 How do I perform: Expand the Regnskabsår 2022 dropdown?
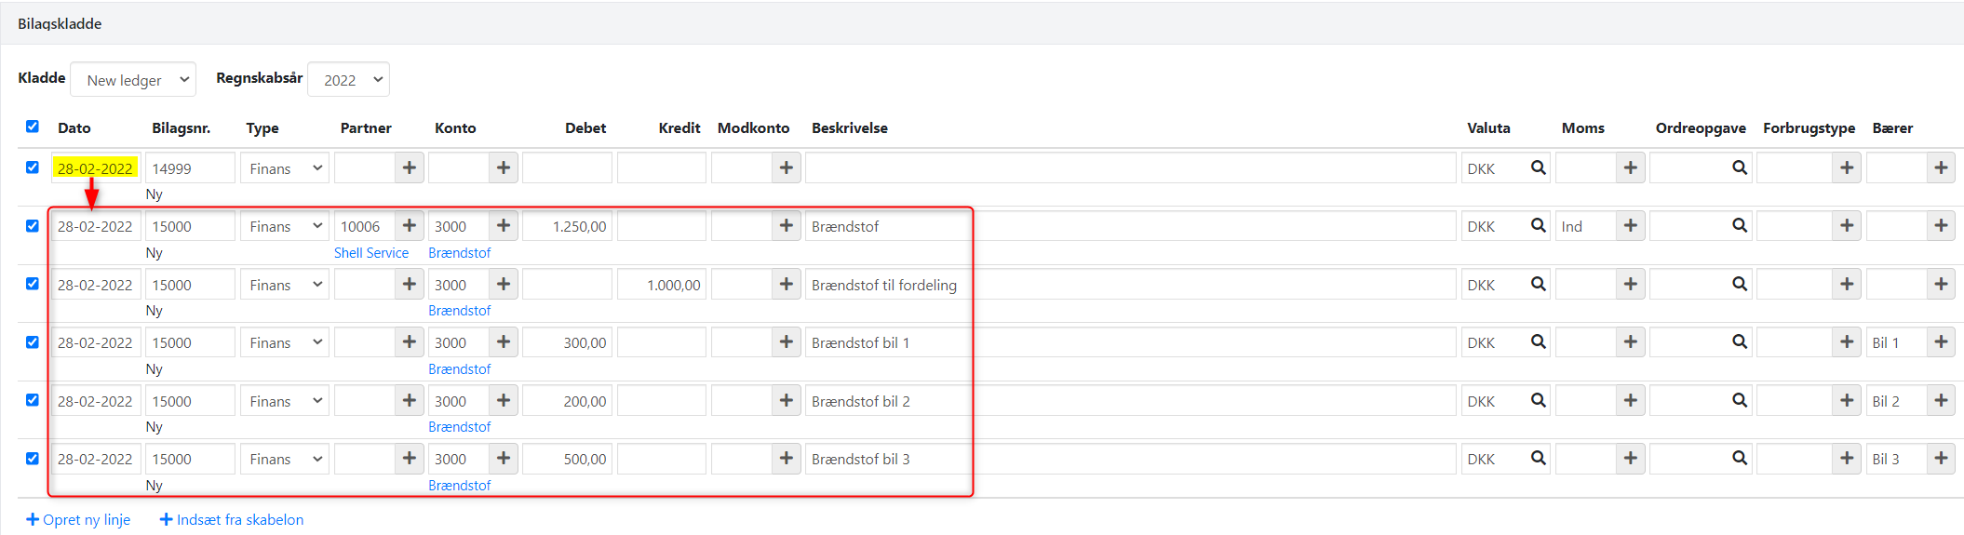[348, 80]
